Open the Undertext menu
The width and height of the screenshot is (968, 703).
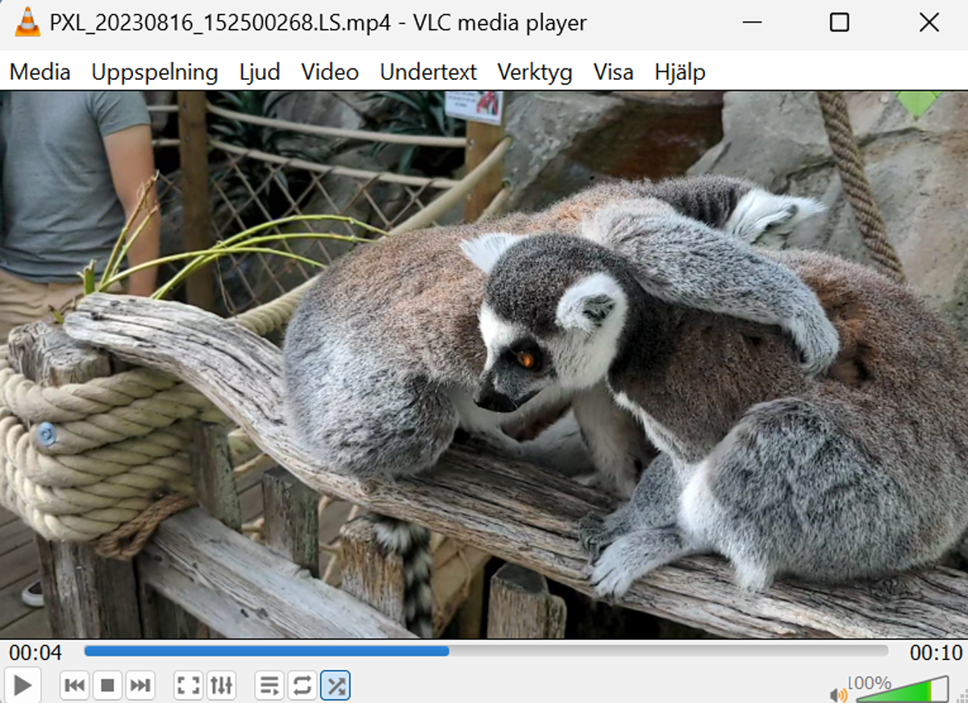click(428, 73)
